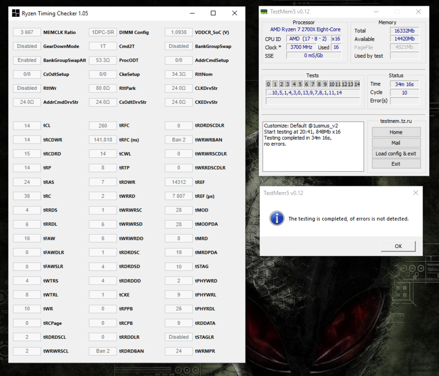The width and height of the screenshot is (439, 376).
Task: Click the tSTAG value 10
Action: tap(179, 266)
